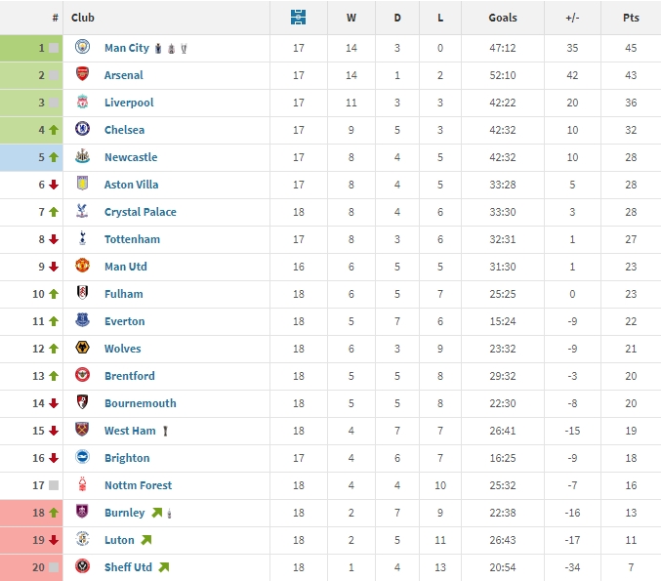661x581 pixels.
Task: Sort table by Pts column header
Action: 631,18
